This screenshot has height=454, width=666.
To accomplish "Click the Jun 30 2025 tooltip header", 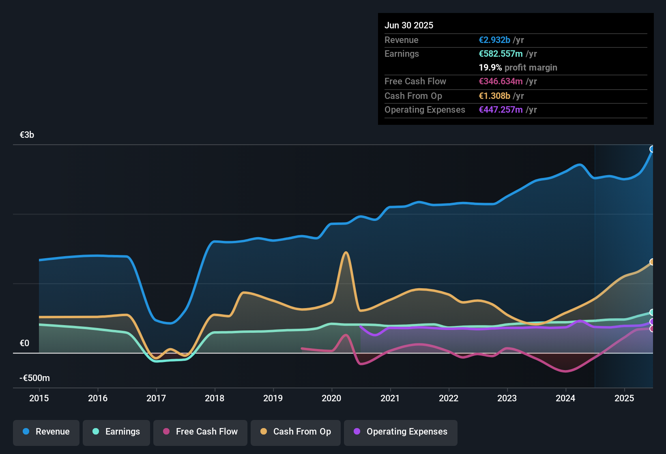I will 409,25.
